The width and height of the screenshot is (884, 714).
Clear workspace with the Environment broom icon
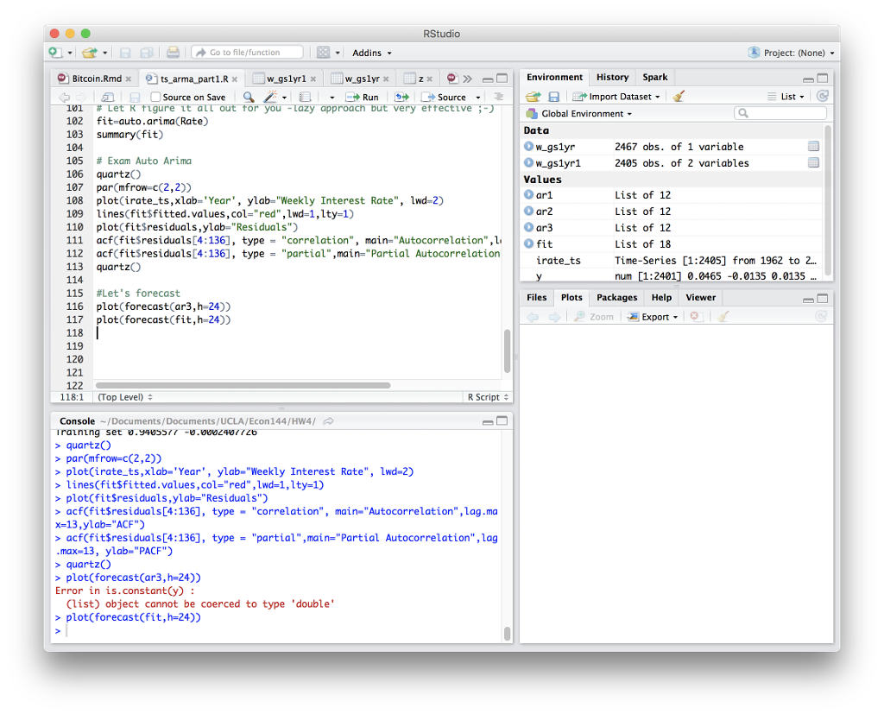pyautogui.click(x=679, y=97)
